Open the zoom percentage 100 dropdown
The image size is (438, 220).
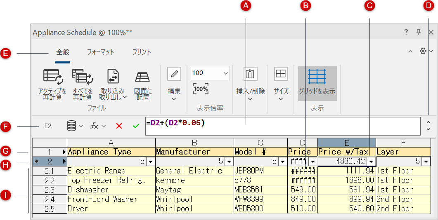coord(225,73)
